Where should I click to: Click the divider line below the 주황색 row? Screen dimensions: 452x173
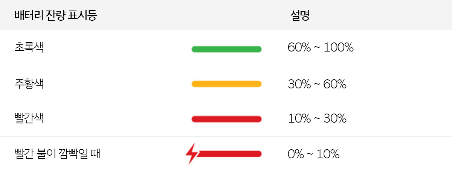(x=226, y=102)
